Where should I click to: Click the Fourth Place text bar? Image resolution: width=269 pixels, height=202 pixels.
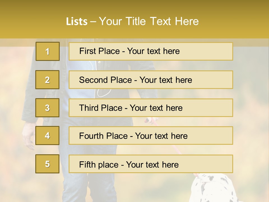tap(151, 136)
